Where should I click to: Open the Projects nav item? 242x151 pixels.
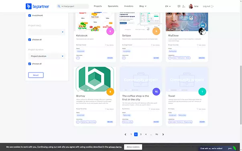coord(98,6)
